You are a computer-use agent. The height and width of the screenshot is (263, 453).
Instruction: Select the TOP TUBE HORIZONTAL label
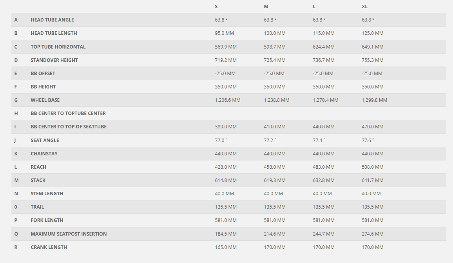[x=58, y=47]
